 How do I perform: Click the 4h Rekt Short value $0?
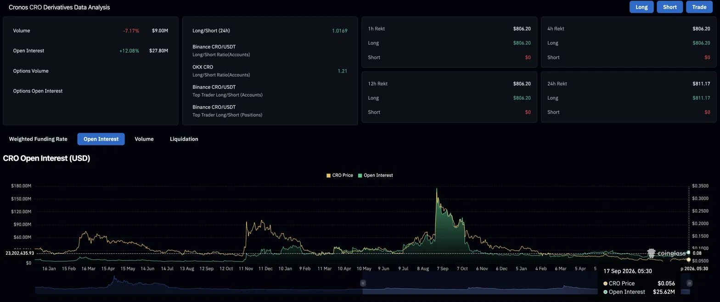(707, 58)
